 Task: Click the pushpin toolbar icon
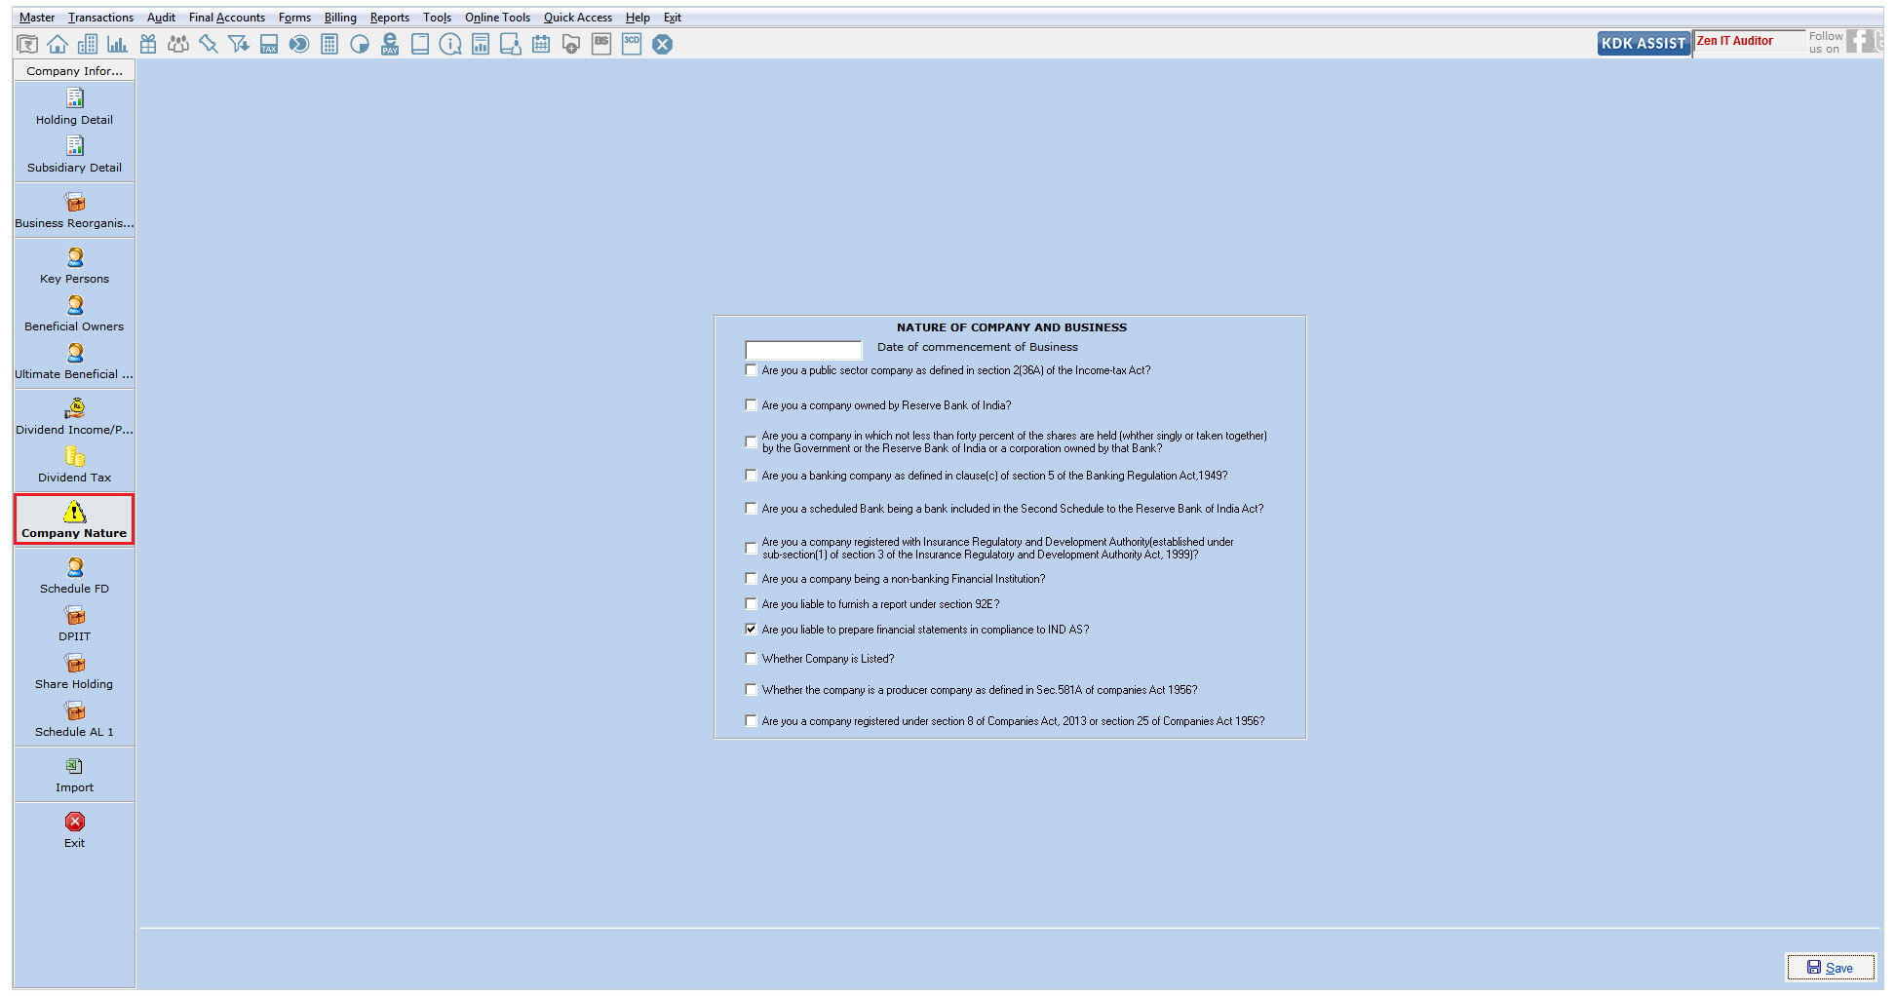click(x=209, y=44)
